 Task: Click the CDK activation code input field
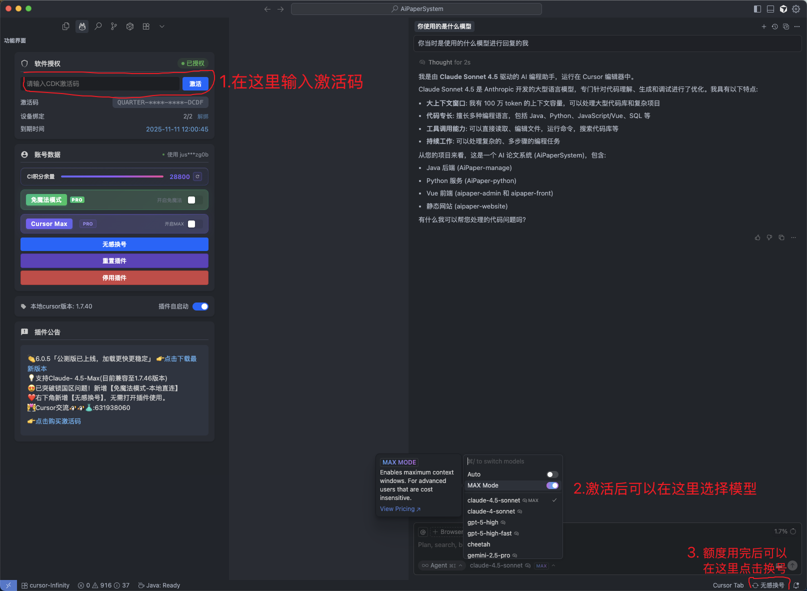point(102,84)
